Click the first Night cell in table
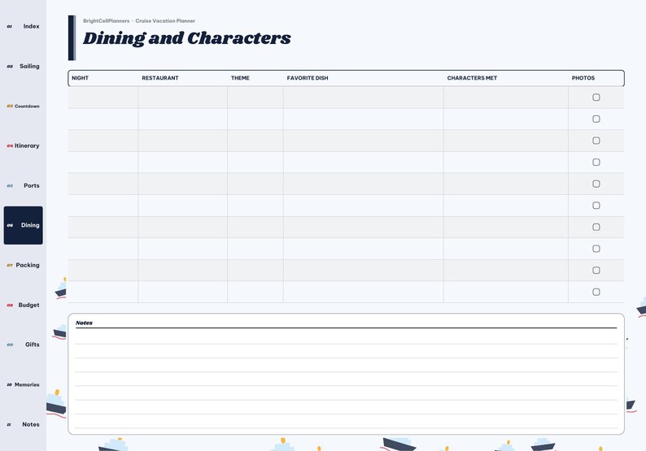This screenshot has width=646, height=451. [x=103, y=98]
